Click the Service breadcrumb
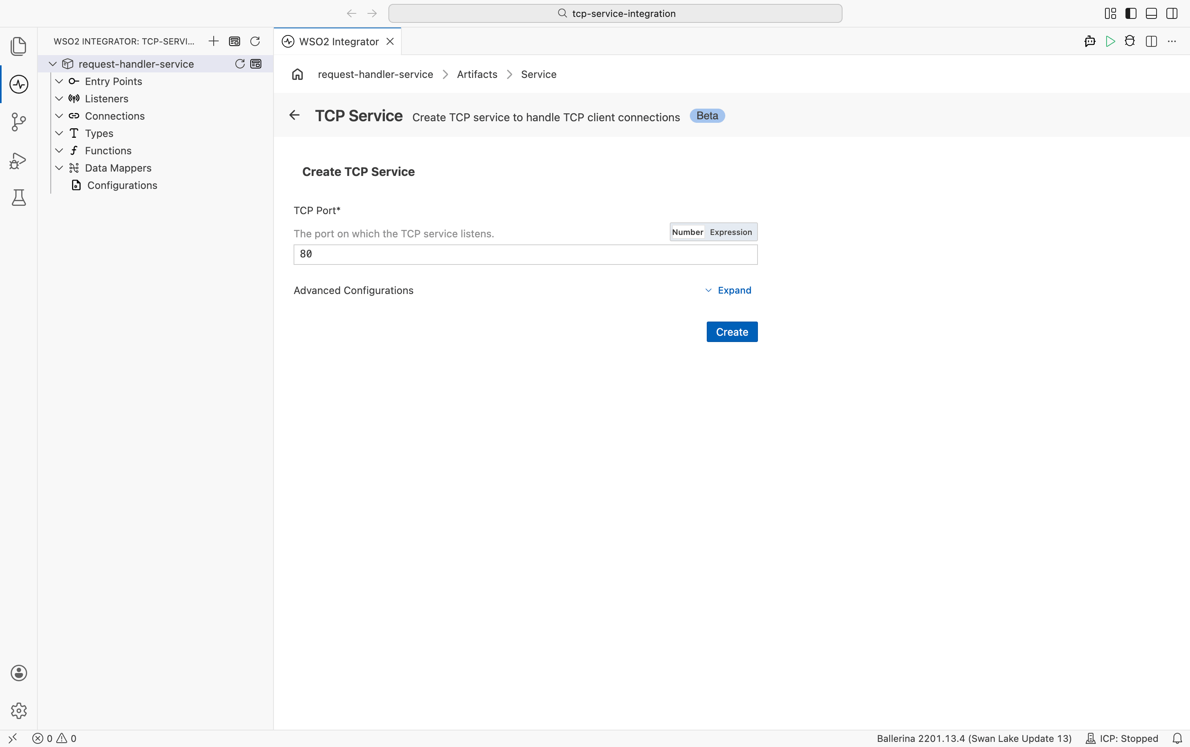 click(x=538, y=74)
